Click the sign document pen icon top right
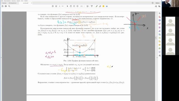The width and height of the screenshot is (179, 101). tap(156, 6)
